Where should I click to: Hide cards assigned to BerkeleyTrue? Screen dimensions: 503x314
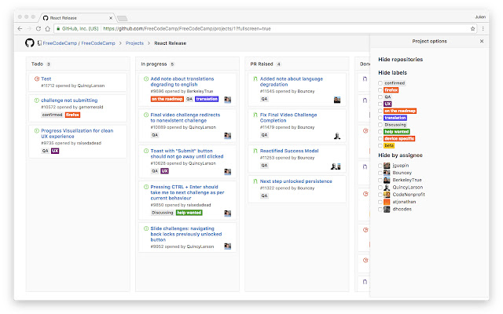point(380,180)
